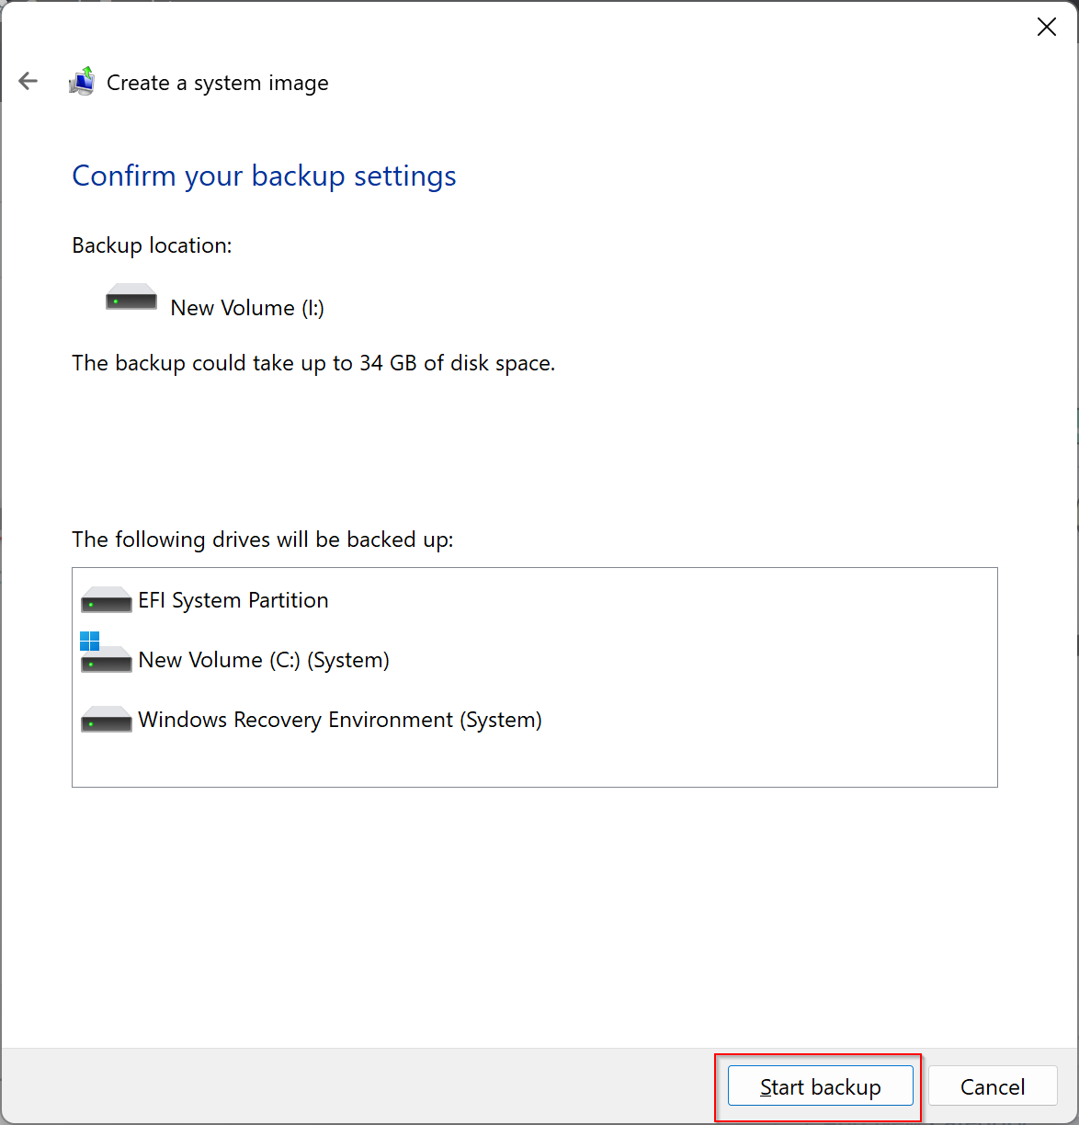Click the system image wizard icon
The image size is (1079, 1125).
click(x=82, y=82)
